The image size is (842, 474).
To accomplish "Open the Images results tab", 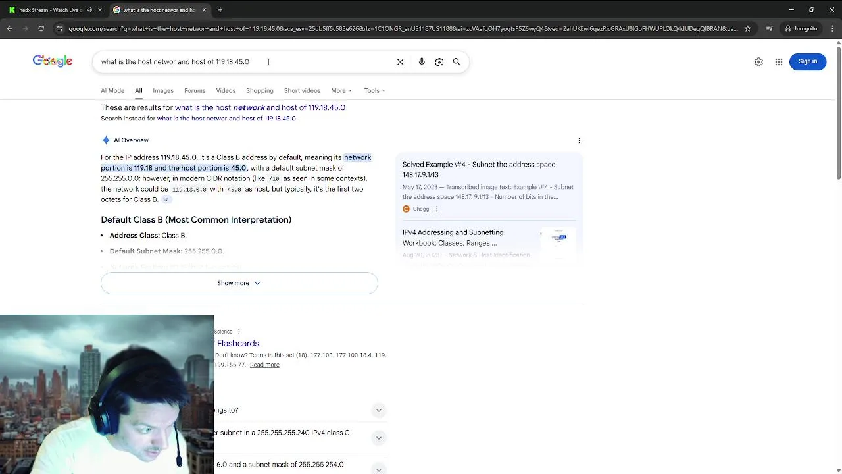I will point(163,90).
